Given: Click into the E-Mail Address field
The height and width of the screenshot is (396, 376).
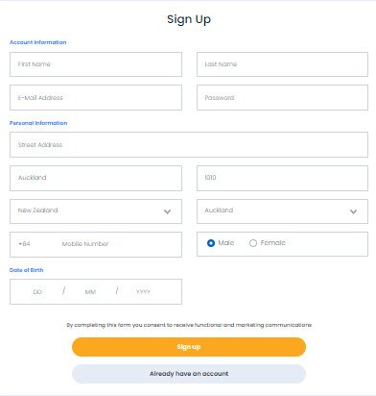Looking at the screenshot, I should pyautogui.click(x=96, y=97).
